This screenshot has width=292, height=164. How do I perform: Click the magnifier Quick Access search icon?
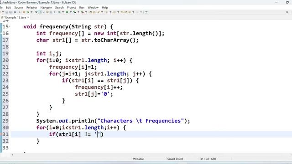(287, 12)
